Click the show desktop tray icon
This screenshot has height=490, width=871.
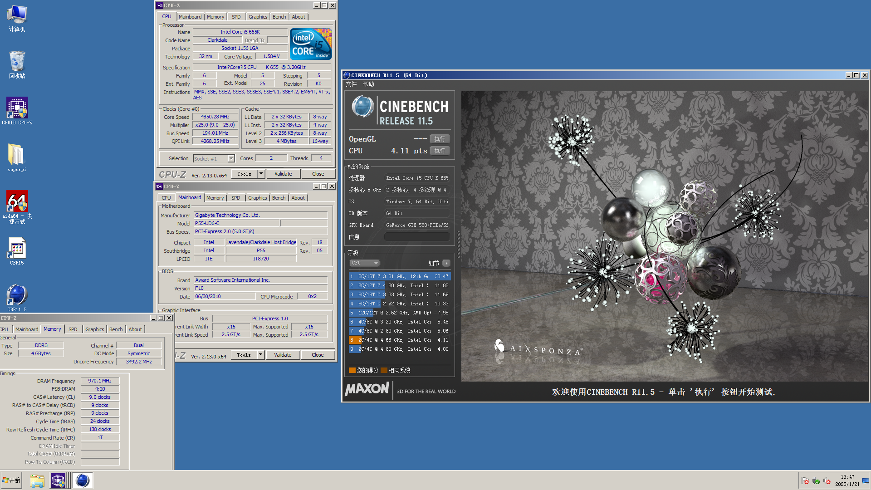(866, 480)
